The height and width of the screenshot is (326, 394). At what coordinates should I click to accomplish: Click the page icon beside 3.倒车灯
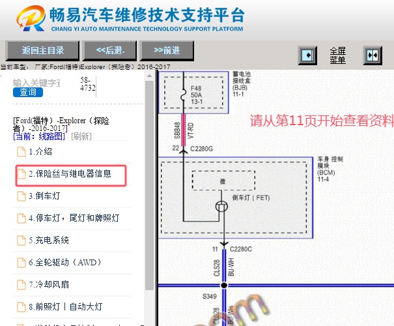click(21, 196)
